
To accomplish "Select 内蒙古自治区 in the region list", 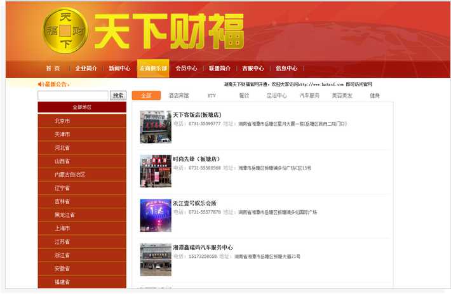I will point(70,175).
